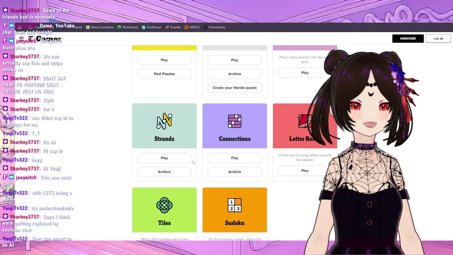Click the More Connections grid favicon
The height and width of the screenshot is (255, 453).
click(x=88, y=27)
